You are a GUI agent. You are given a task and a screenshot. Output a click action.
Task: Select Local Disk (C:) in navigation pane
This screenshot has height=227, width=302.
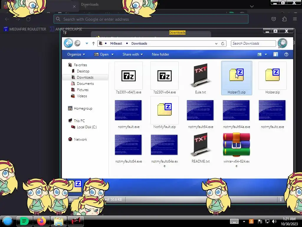[x=87, y=127]
